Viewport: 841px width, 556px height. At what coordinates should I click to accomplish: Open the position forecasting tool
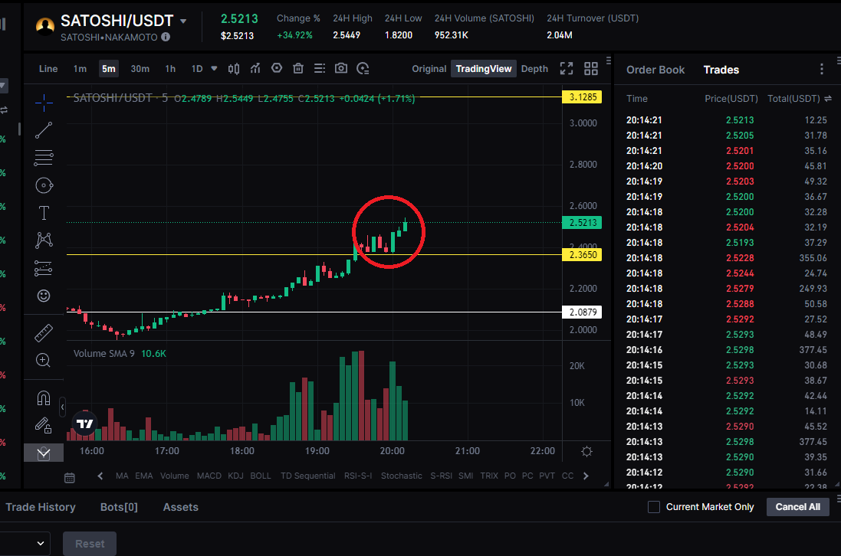click(44, 268)
